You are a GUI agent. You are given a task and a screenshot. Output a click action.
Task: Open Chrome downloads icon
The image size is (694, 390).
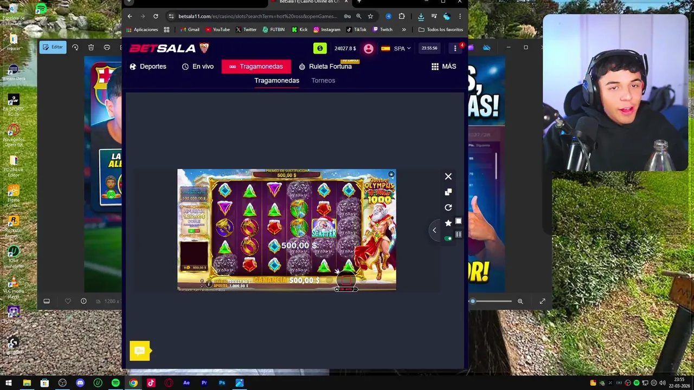point(421,16)
